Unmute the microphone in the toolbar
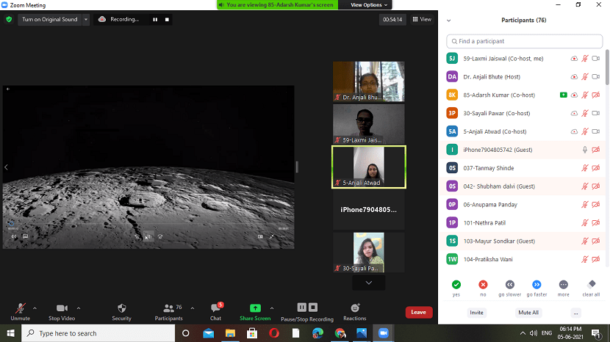 pyautogui.click(x=20, y=311)
